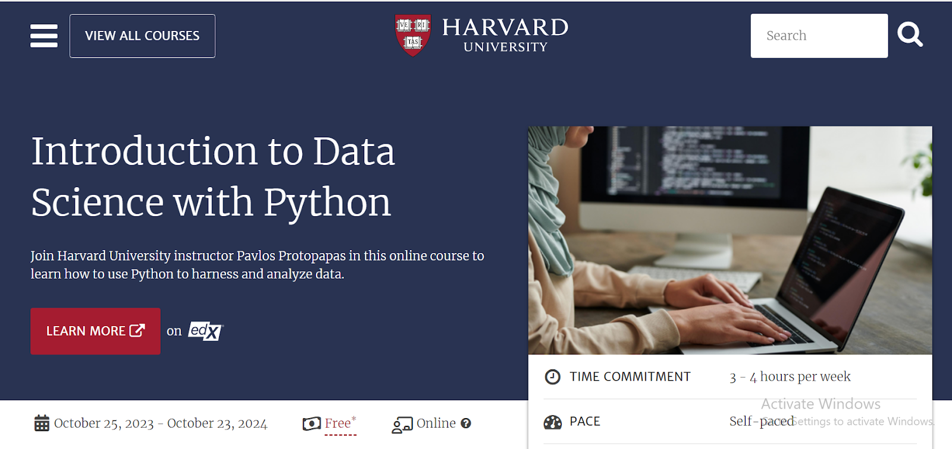Open the question mark help tooltip near Online

coord(466,423)
